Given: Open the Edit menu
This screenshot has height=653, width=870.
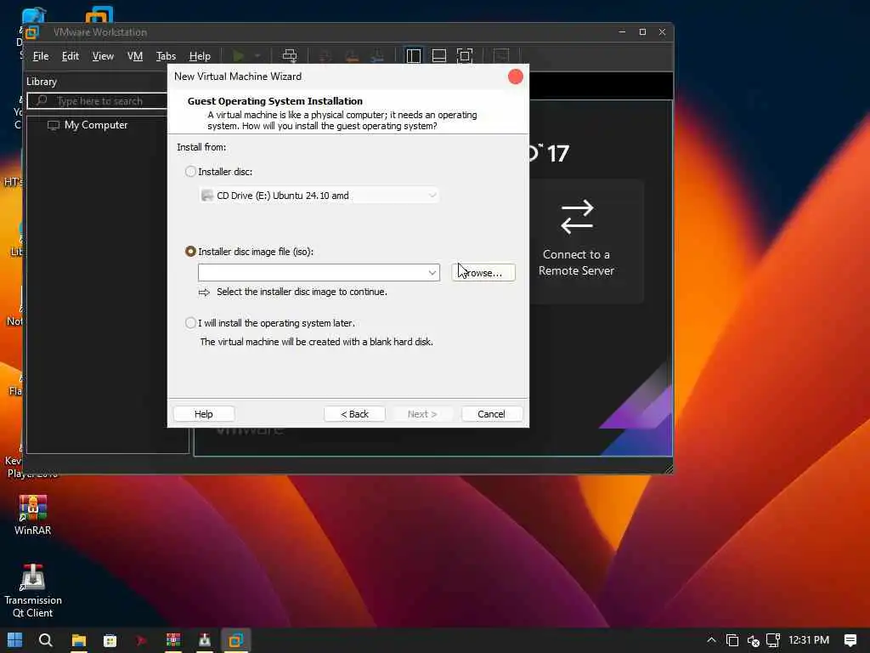Looking at the screenshot, I should point(70,56).
